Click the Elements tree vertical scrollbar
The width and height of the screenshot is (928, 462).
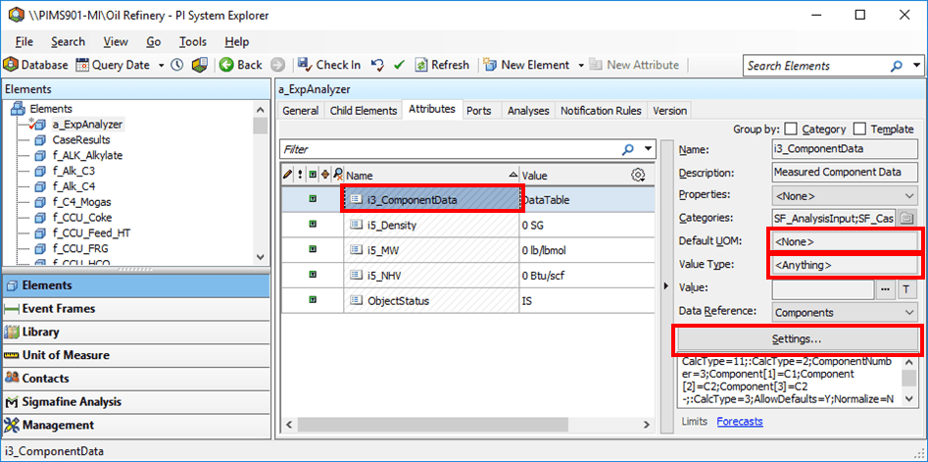tap(260, 183)
